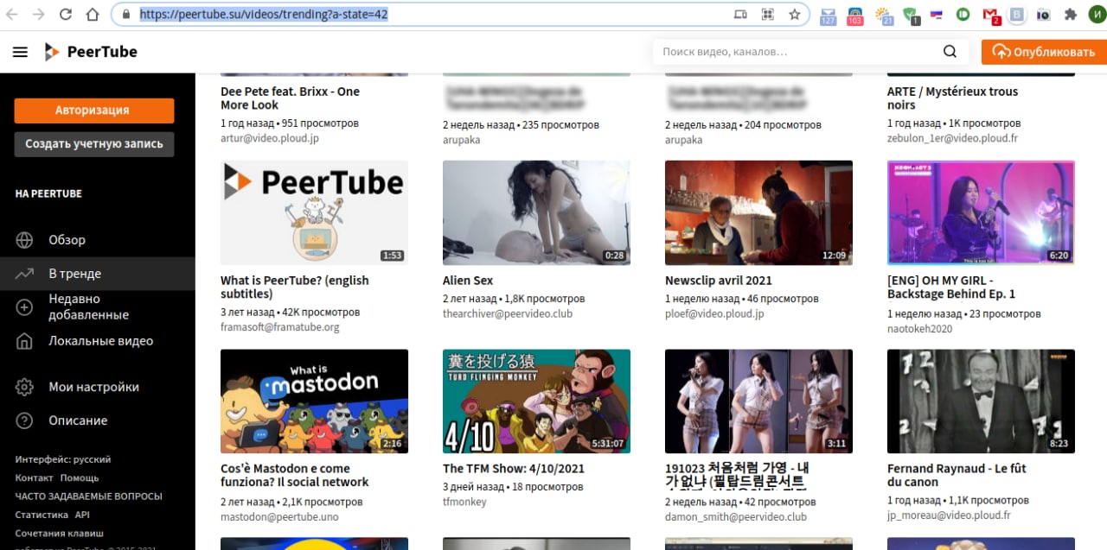Click the PeerTube logo in header
The width and height of the screenshot is (1107, 550).
91,52
